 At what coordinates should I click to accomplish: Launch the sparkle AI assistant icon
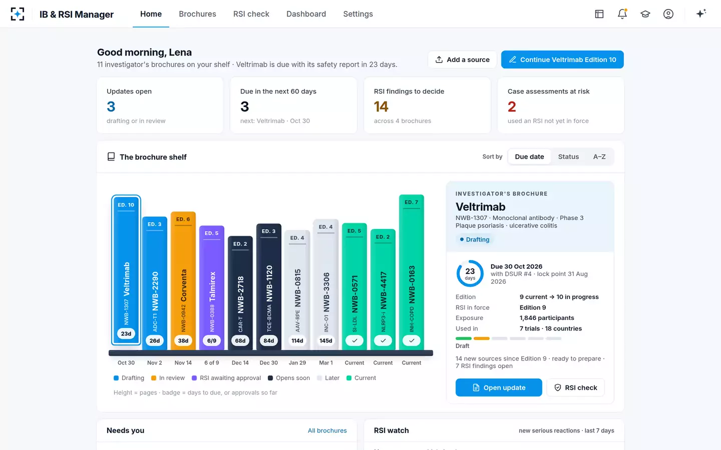701,13
